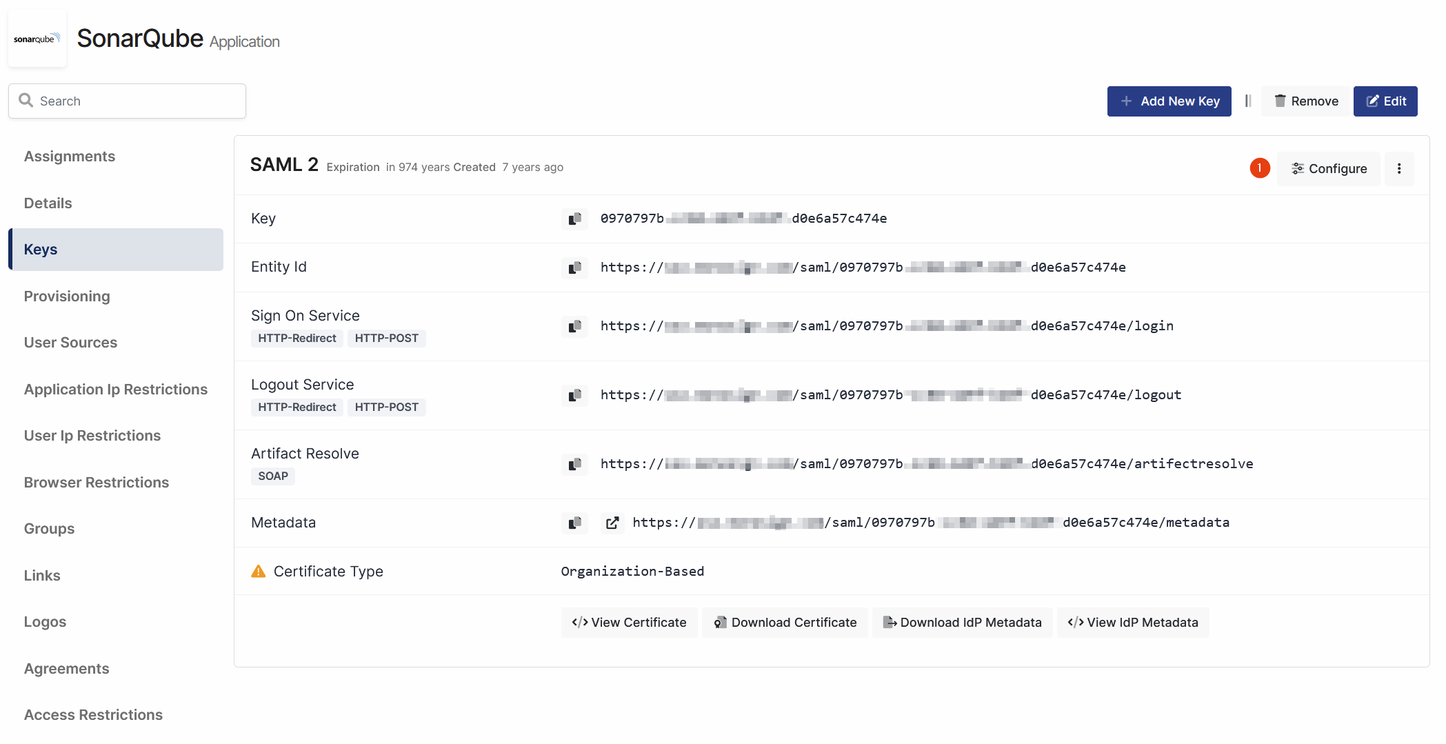Copy the Key value to clipboard

(x=574, y=219)
